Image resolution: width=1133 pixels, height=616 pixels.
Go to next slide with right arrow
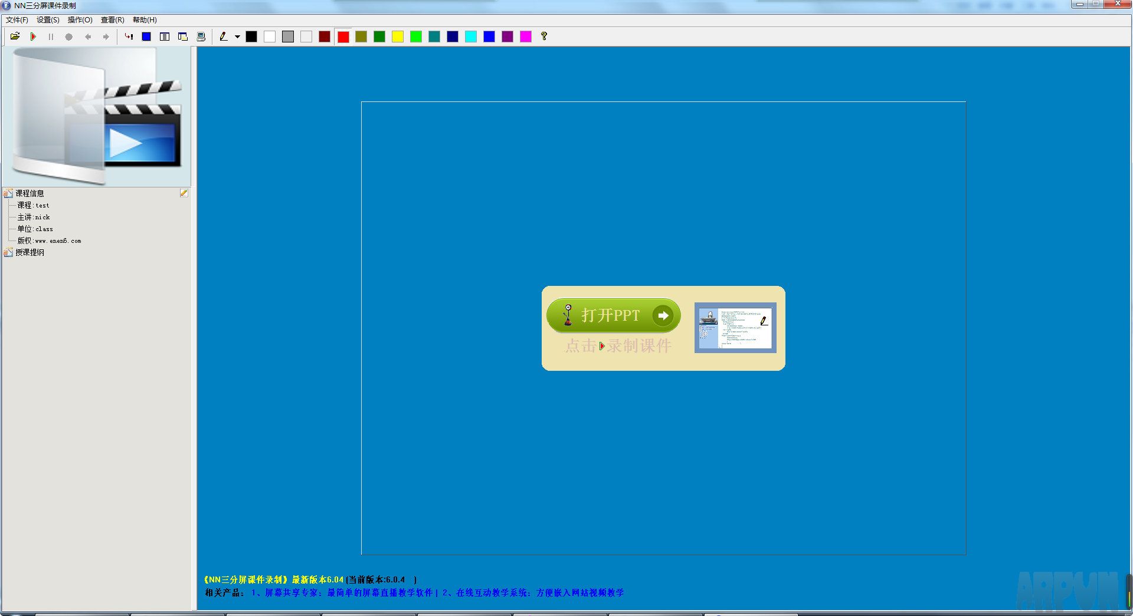click(106, 37)
